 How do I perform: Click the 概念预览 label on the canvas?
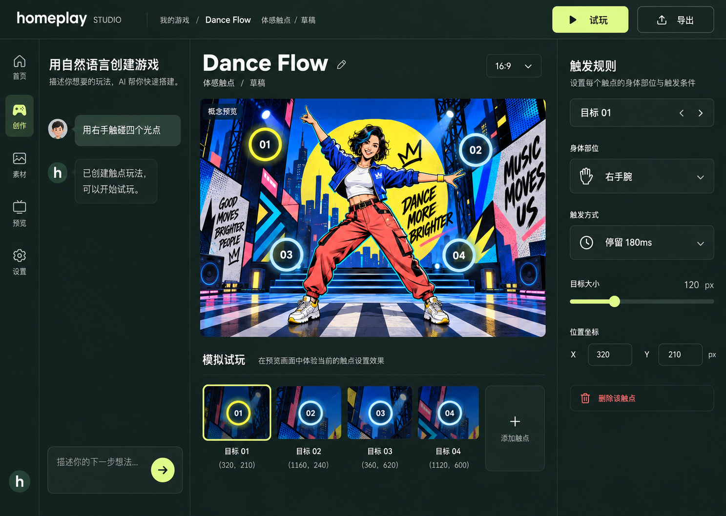pyautogui.click(x=222, y=111)
